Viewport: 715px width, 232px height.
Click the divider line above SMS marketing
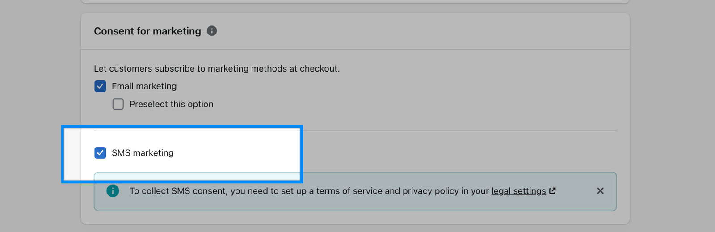pos(447,131)
